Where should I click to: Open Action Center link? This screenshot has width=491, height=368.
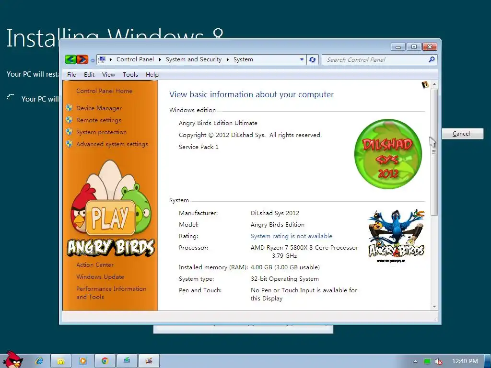click(95, 264)
